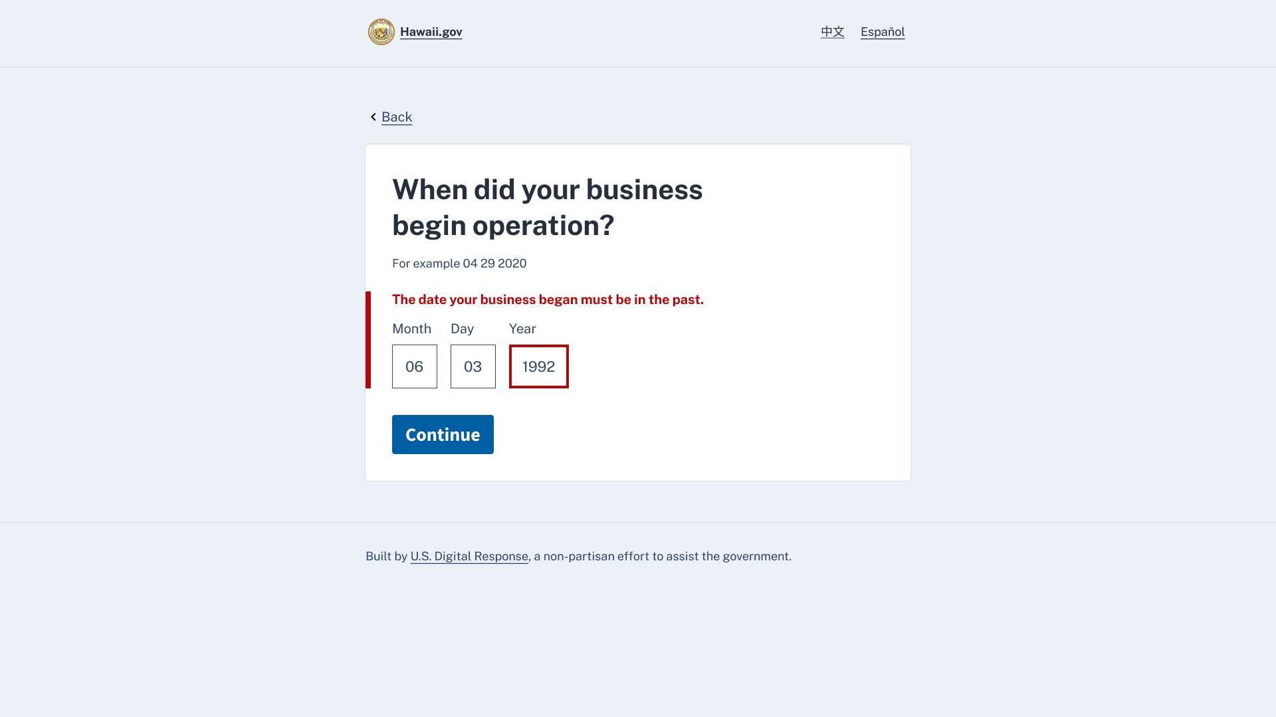Click the Year input field
Screen dimensions: 1276x717
[539, 366]
